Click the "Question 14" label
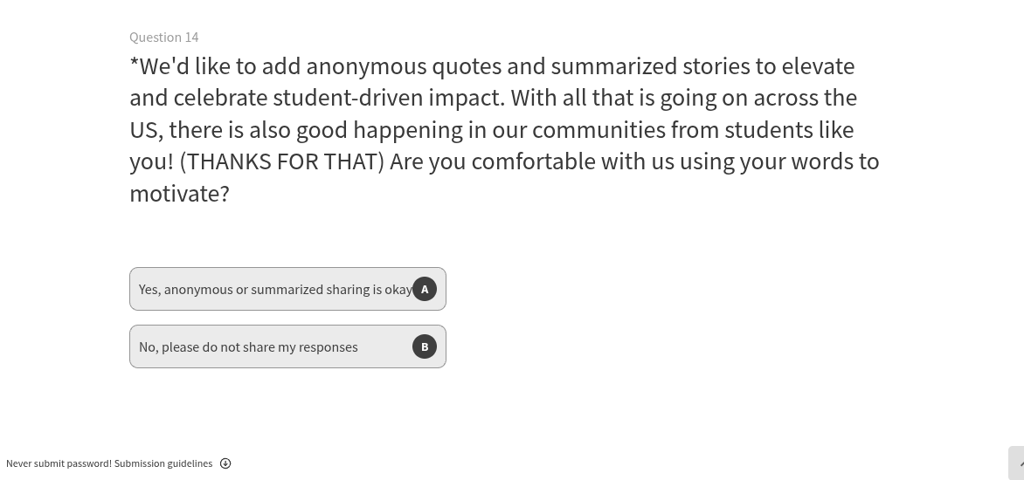This screenshot has height=480, width=1024. (163, 37)
